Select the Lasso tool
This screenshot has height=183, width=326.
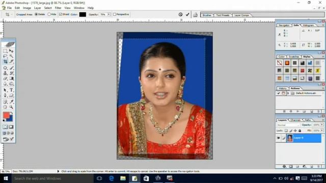(x=5, y=56)
